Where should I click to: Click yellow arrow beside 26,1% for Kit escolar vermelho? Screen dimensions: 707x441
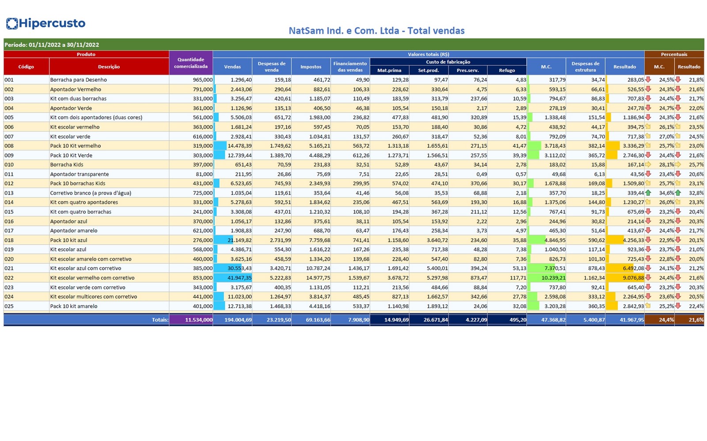coord(648,127)
